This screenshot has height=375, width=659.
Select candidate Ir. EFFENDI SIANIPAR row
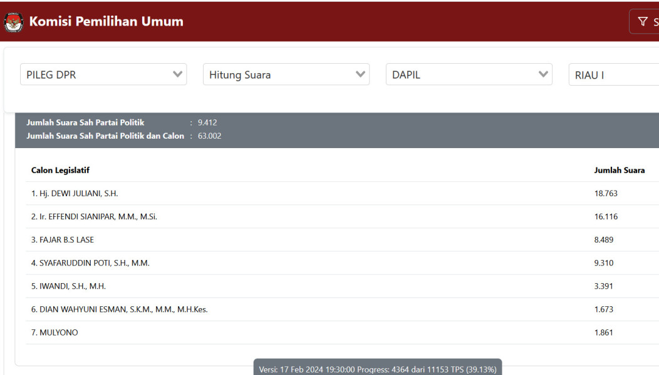94,216
